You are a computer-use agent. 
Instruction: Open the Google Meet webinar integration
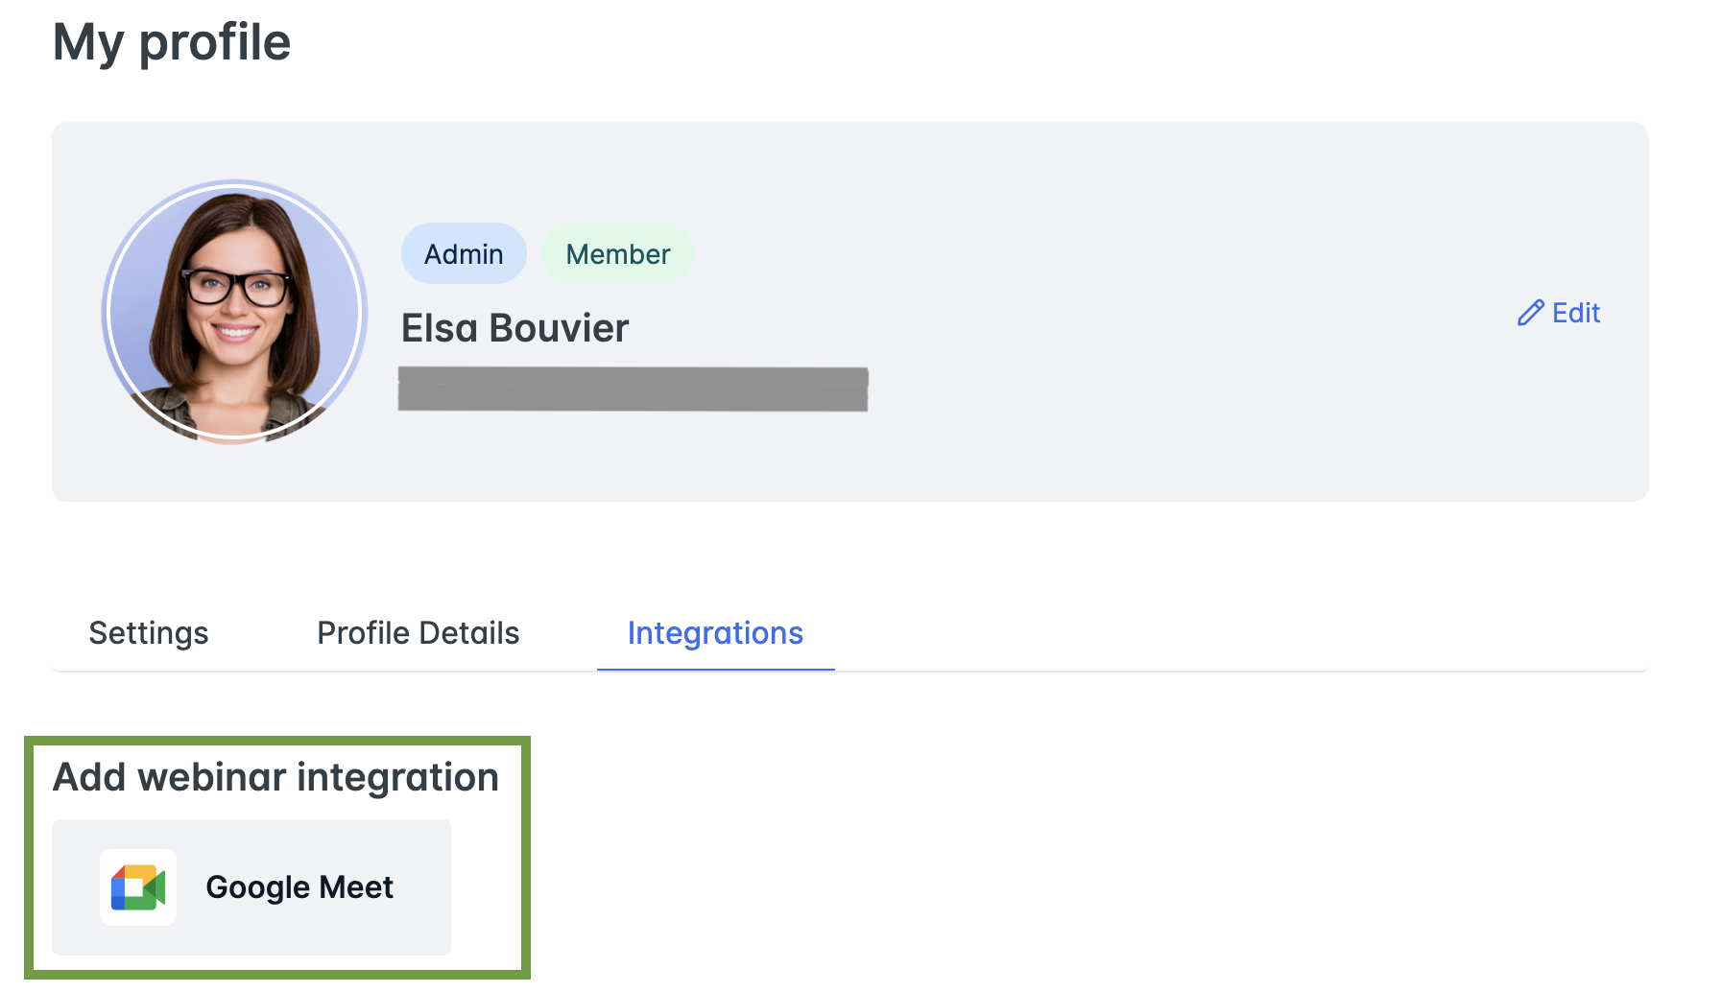[x=251, y=887]
